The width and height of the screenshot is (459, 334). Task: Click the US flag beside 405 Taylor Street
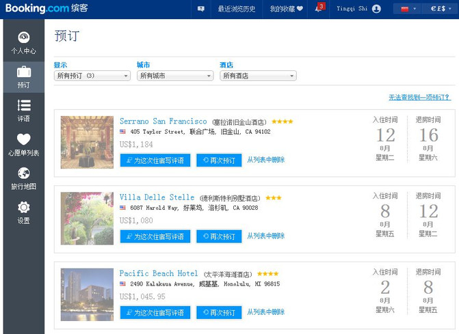[x=122, y=132]
